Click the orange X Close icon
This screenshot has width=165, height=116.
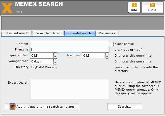(152, 5)
